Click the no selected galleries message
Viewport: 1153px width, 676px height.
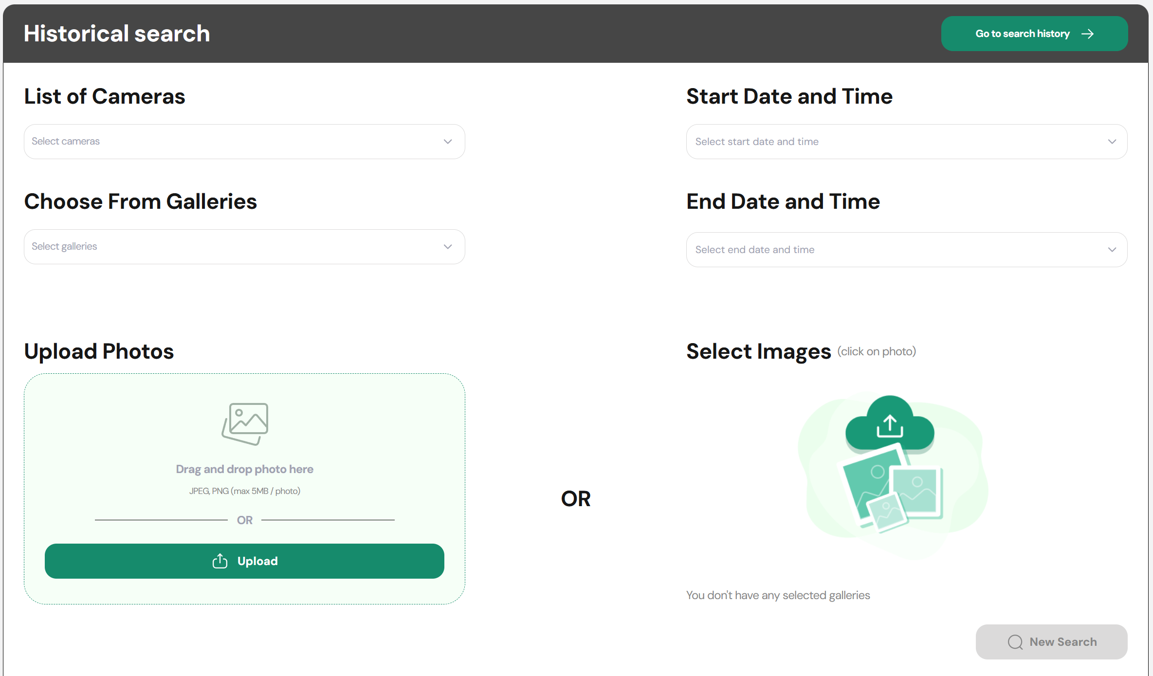click(x=778, y=595)
